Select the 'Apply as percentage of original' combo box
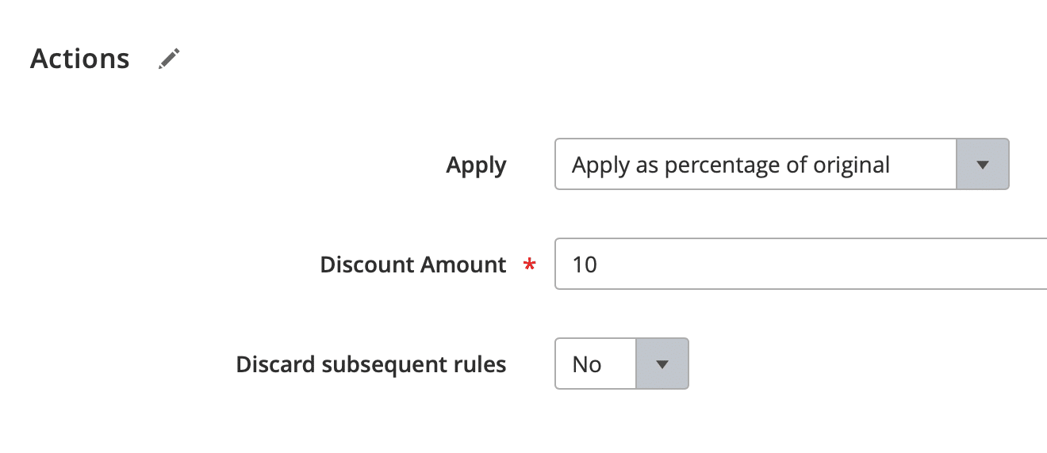Screen dimensions: 1047x453 (x=782, y=165)
